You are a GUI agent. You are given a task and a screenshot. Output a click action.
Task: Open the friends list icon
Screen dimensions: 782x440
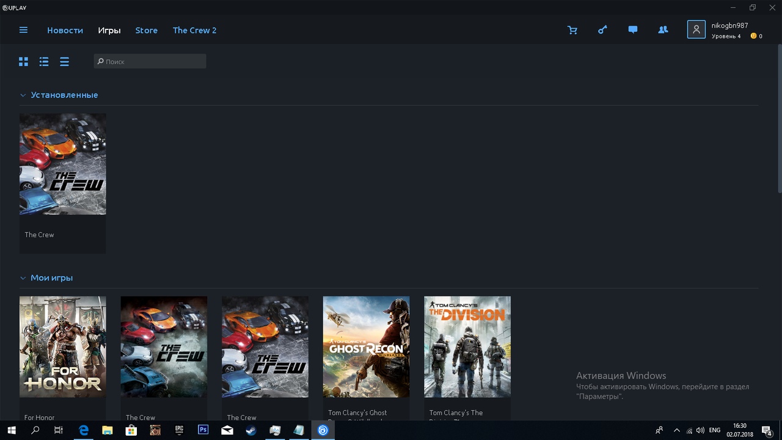(x=663, y=30)
